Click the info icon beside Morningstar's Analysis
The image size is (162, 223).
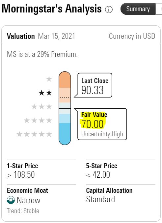point(109,10)
